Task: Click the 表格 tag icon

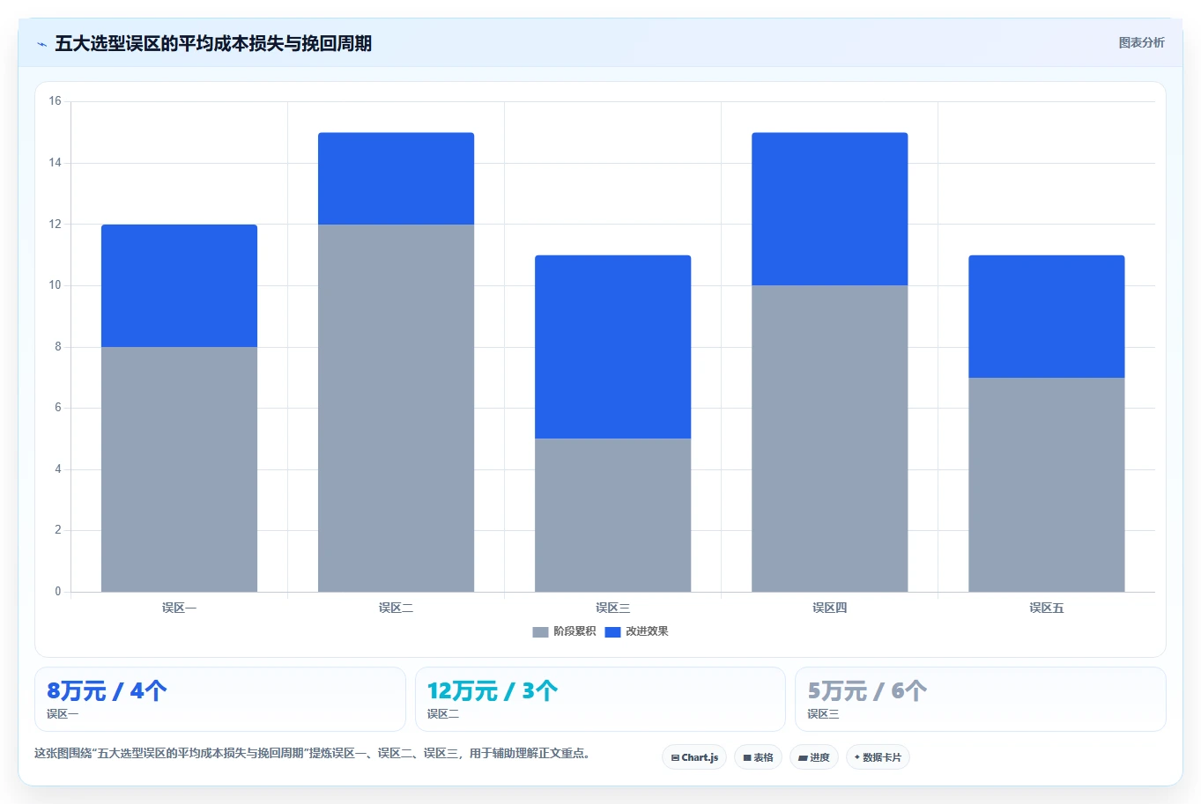Action: (747, 757)
